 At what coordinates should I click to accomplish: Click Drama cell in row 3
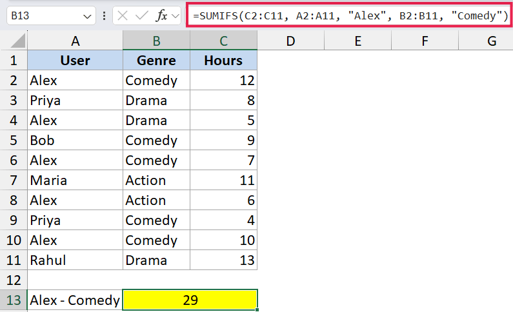coord(156,101)
